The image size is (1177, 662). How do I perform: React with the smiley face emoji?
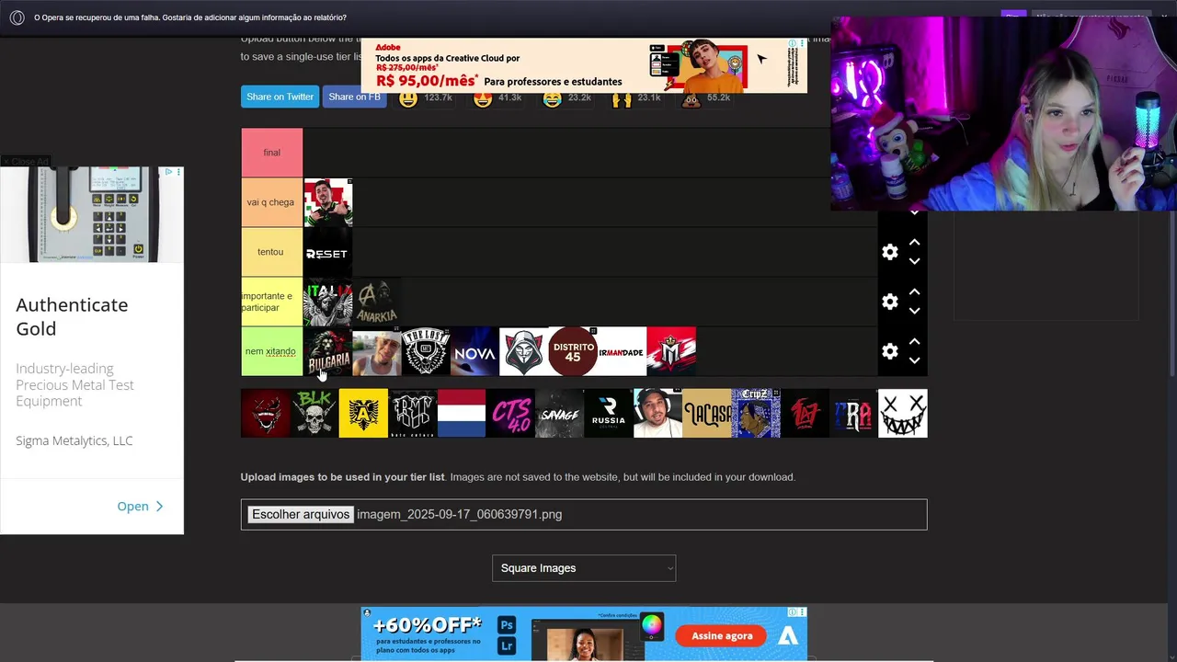pos(408,97)
